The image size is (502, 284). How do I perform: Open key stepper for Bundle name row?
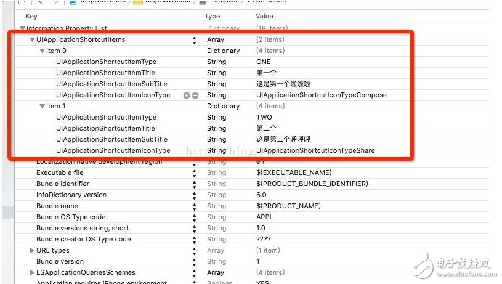click(195, 206)
